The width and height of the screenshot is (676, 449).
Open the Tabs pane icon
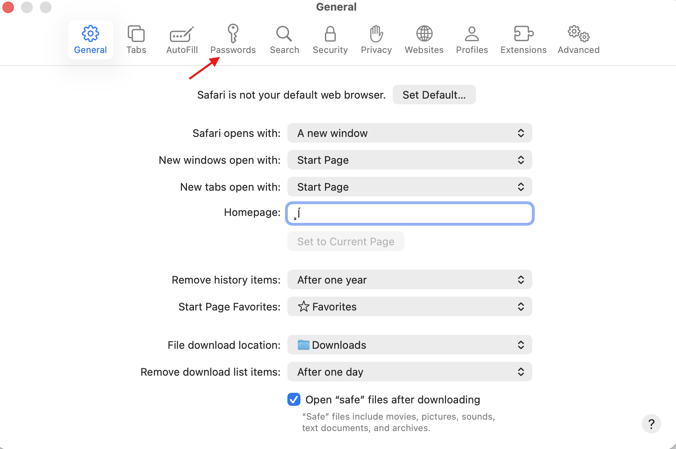(x=136, y=34)
